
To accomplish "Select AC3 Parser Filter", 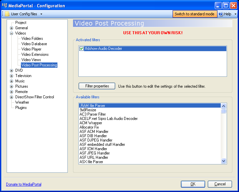I will (150, 114).
